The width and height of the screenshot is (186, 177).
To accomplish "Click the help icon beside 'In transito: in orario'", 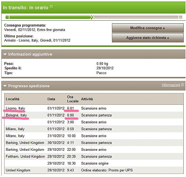I will pos(51,6).
